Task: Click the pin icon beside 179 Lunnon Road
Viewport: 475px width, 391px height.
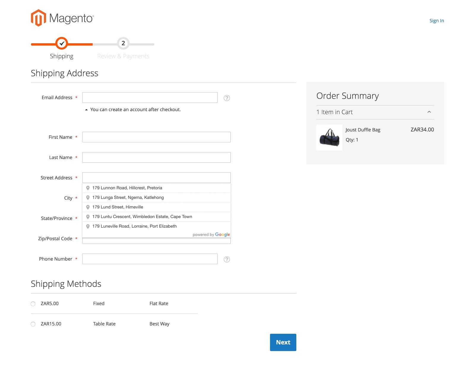Action: point(88,188)
